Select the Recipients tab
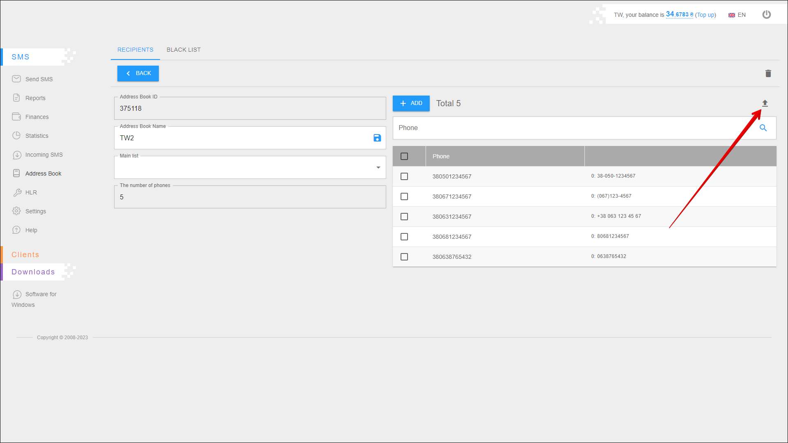788x443 pixels. click(x=135, y=50)
